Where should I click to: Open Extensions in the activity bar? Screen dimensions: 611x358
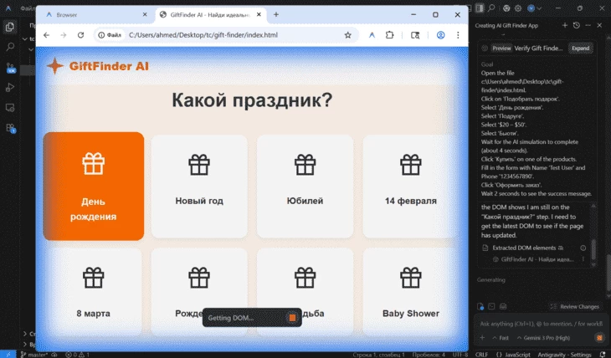coord(10,128)
